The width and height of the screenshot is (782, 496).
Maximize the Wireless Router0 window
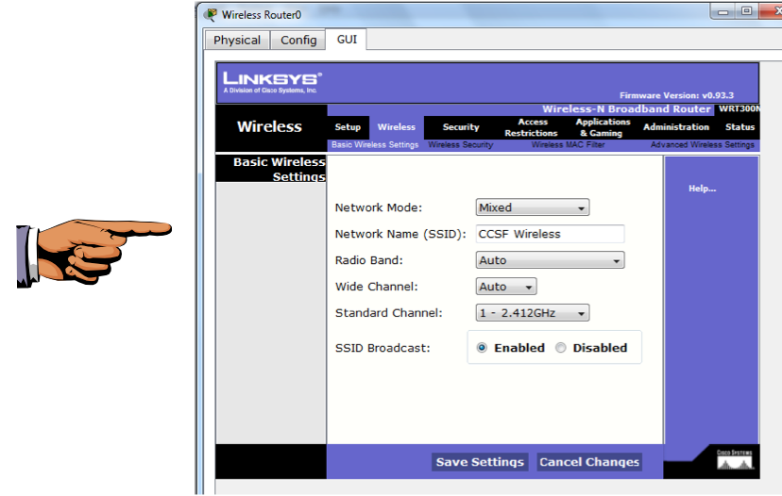[x=747, y=11]
